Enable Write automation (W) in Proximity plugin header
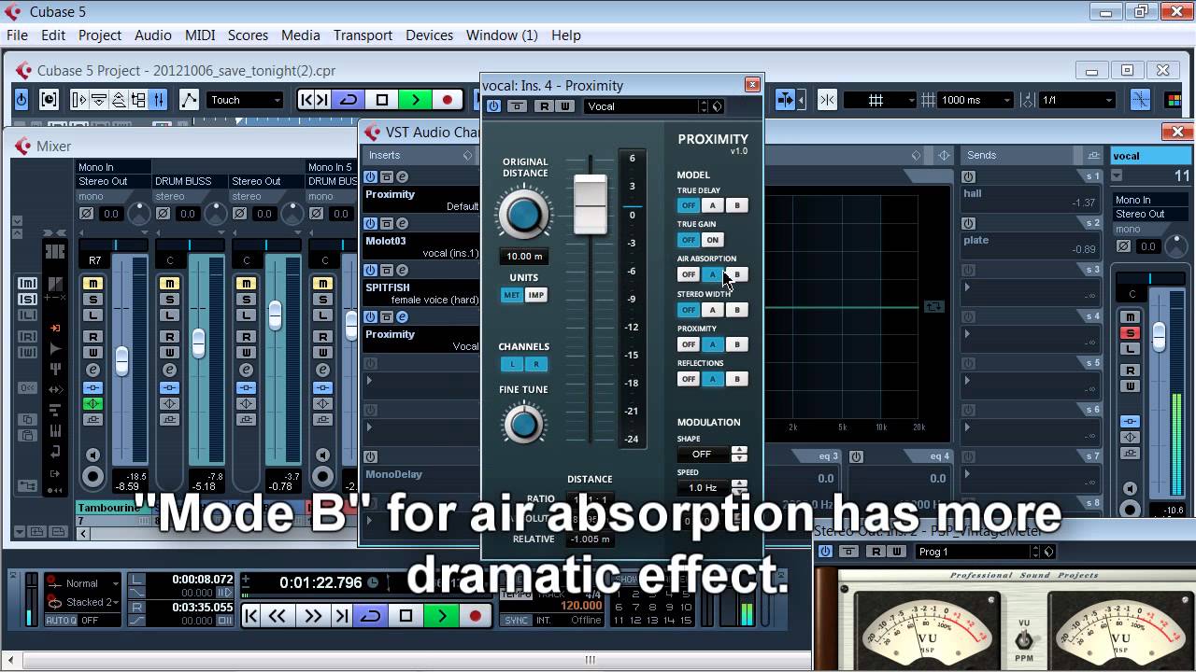The image size is (1196, 672). 564,106
